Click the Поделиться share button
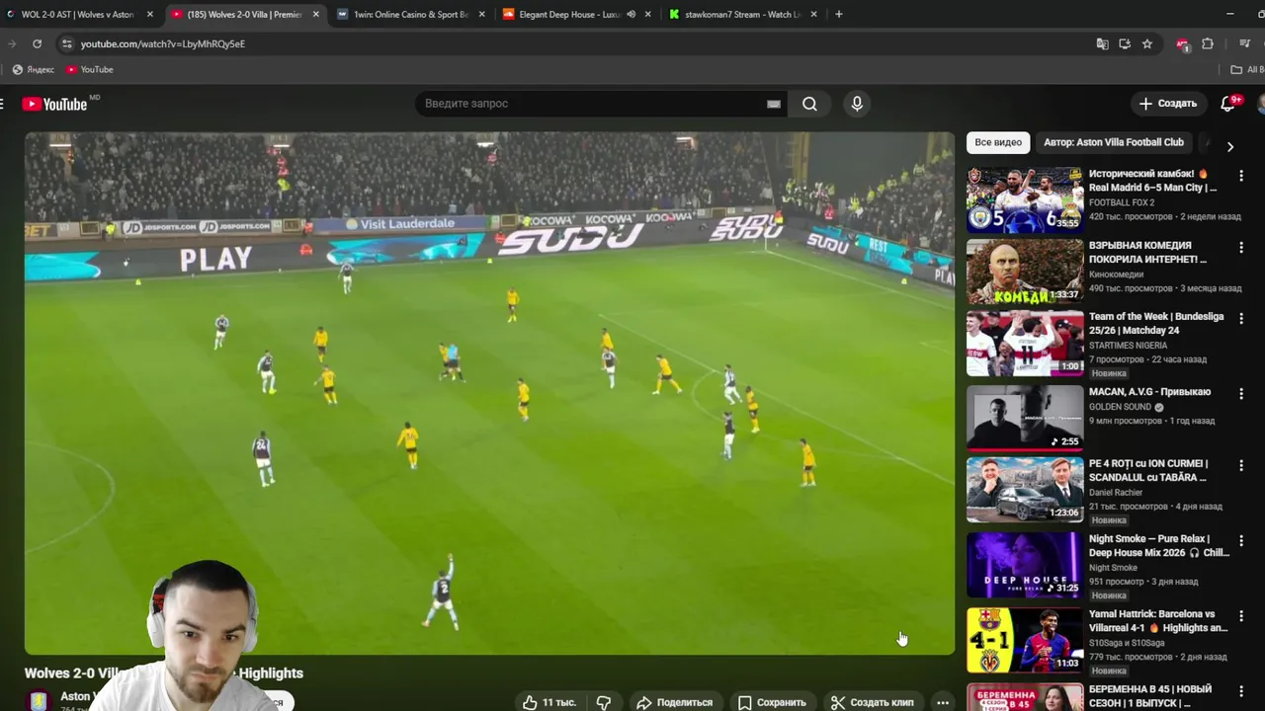 coord(675,702)
